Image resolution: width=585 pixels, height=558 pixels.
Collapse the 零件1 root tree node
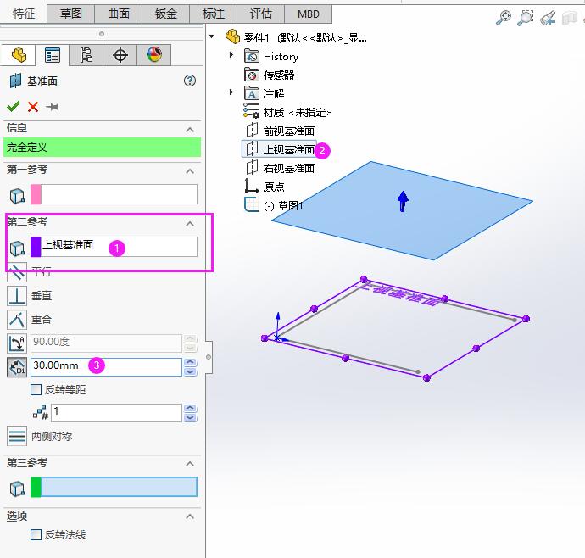[212, 36]
